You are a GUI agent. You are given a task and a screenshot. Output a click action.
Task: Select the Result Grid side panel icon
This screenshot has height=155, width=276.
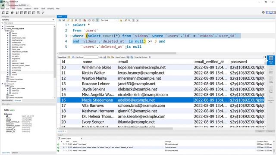pos(271,60)
